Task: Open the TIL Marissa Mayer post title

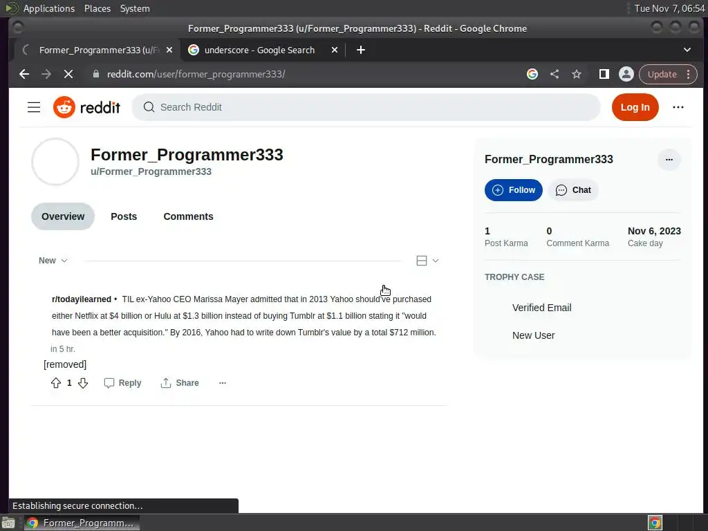Action: [x=244, y=315]
